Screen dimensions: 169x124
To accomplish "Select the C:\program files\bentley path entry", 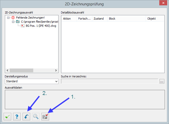I will pyautogui.click(x=39, y=22).
